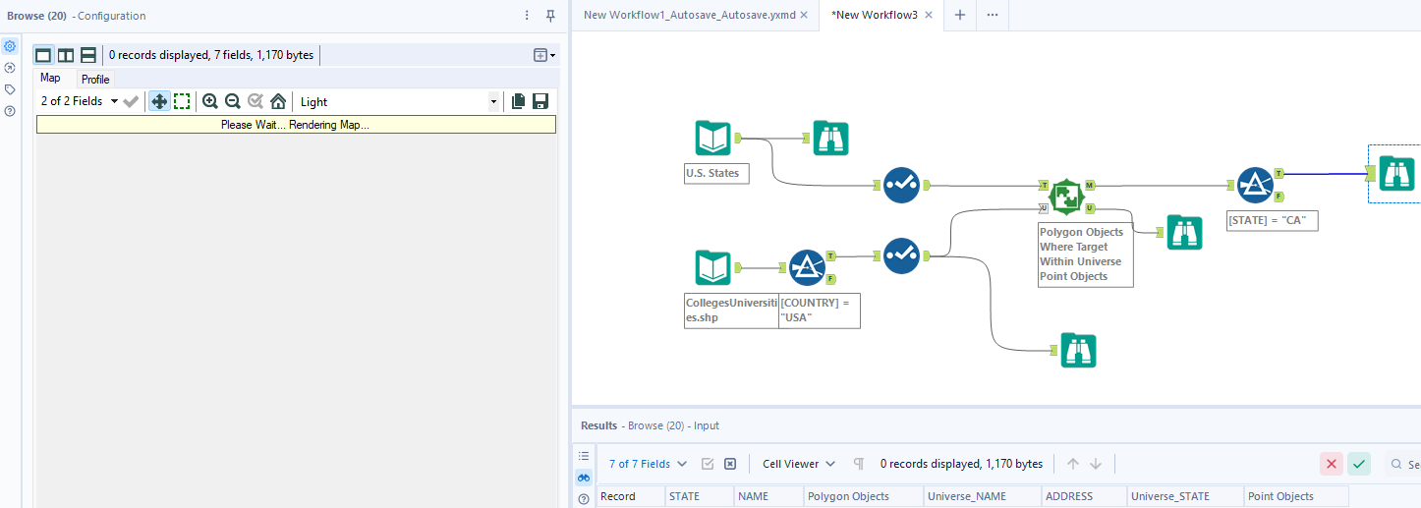Save the map using the disk icon

540,101
